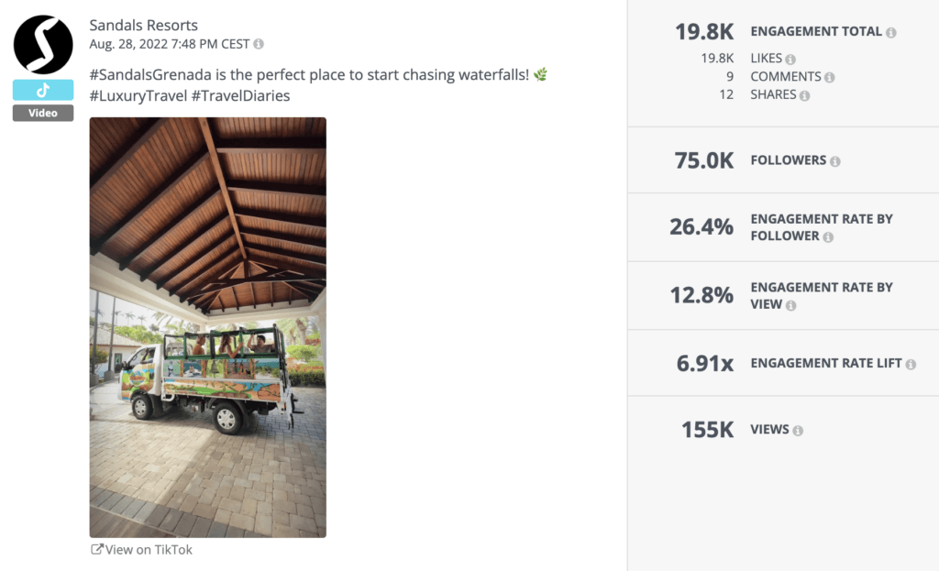
Task: Click the Video content type badge
Action: pyautogui.click(x=42, y=112)
